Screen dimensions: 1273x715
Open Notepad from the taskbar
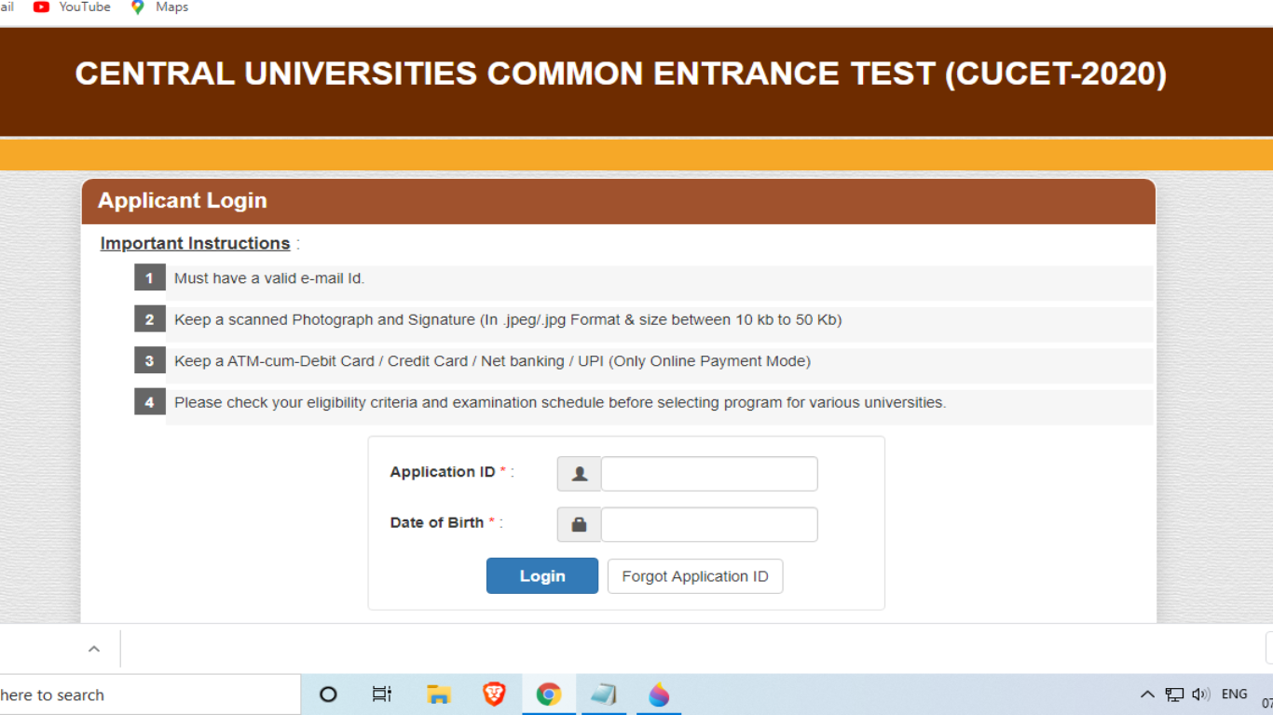click(x=603, y=694)
